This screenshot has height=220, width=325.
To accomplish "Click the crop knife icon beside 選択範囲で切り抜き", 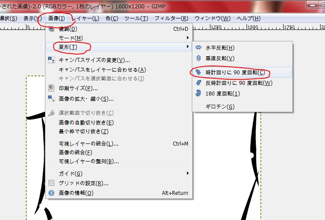I will [52, 113].
